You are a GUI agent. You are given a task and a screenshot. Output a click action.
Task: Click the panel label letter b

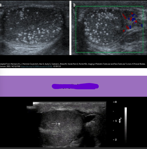click(74, 5)
